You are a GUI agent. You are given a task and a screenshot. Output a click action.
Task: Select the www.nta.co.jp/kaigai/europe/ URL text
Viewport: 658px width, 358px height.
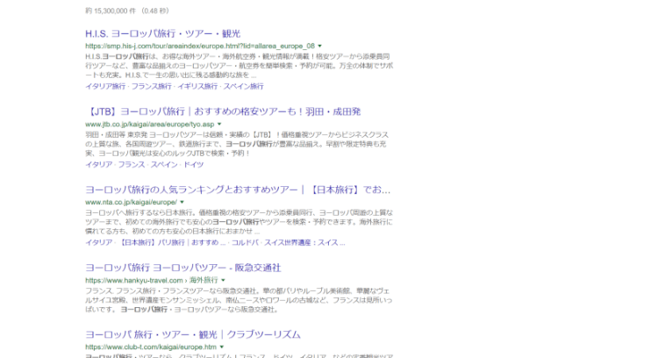pos(131,203)
